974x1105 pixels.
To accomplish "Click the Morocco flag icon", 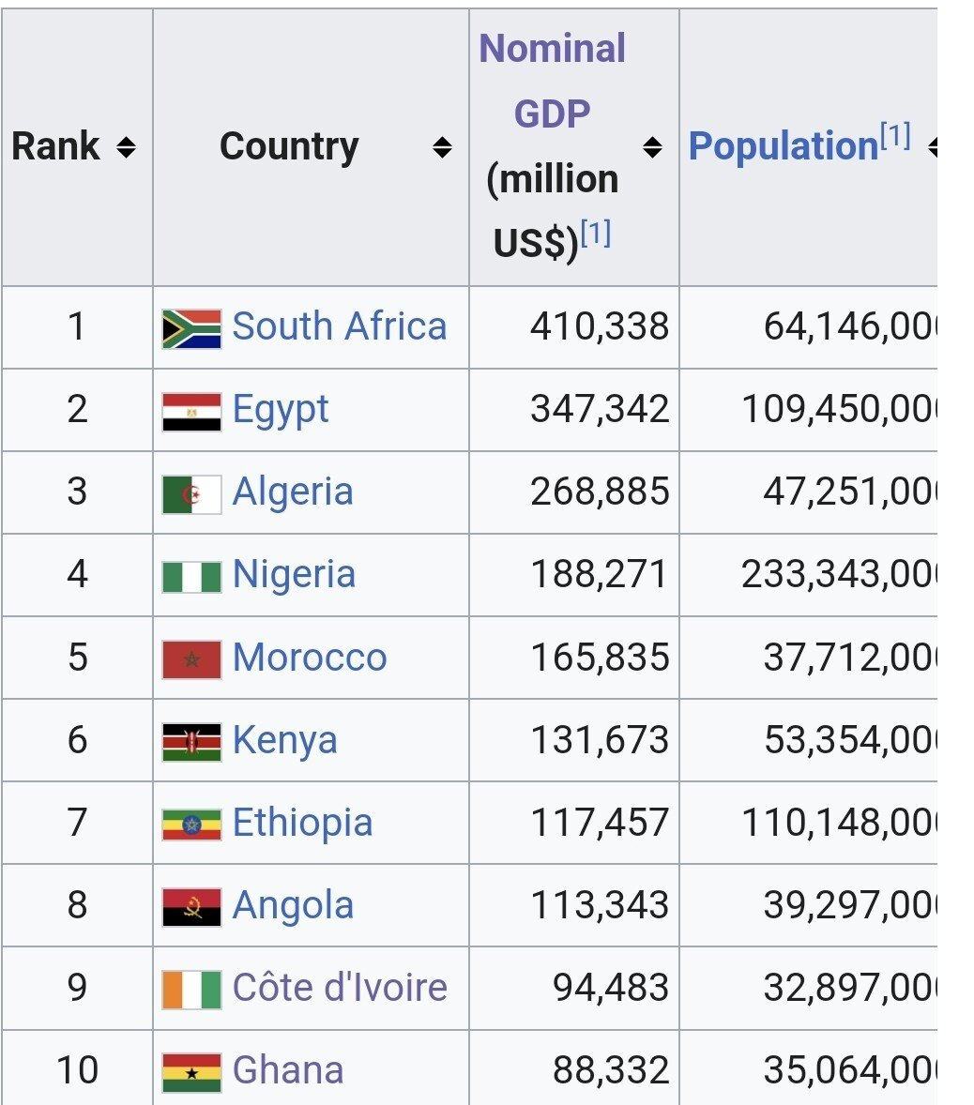I will (191, 658).
